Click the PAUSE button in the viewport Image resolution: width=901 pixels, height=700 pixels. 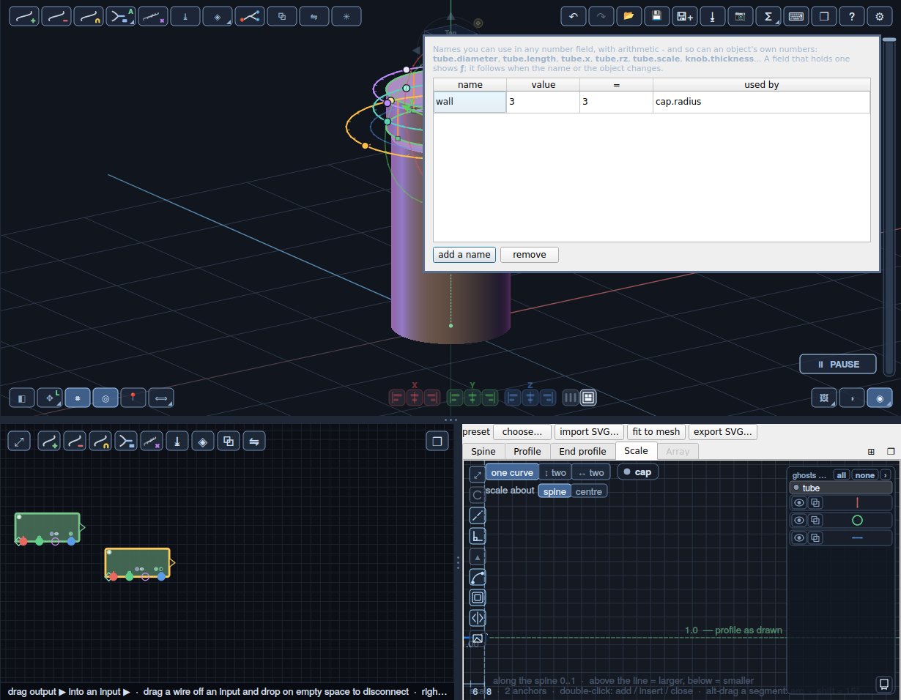839,364
